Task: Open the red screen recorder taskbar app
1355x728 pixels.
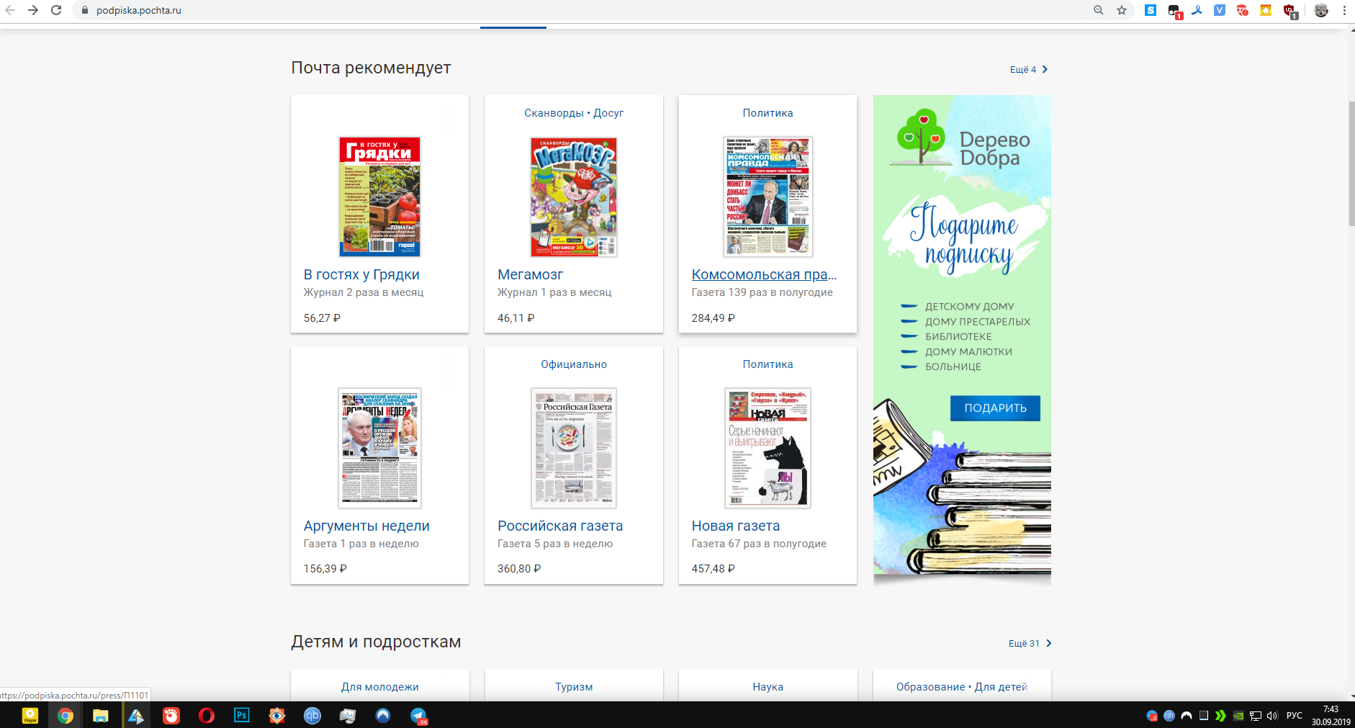Action: click(x=171, y=715)
